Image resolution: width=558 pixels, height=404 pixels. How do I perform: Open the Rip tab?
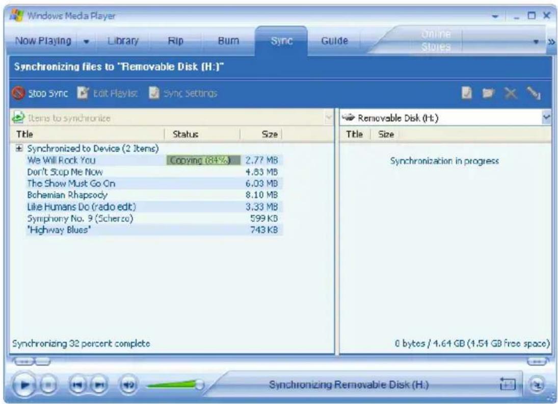tap(175, 41)
